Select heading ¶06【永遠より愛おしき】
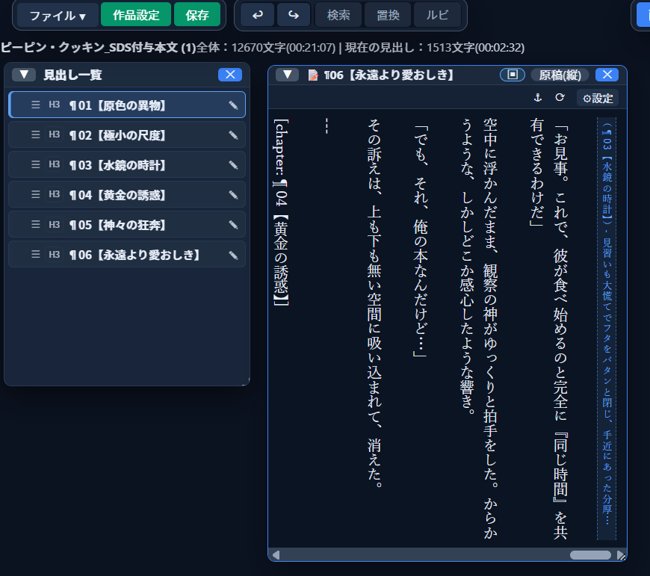Viewport: 650px width, 576px height. (127, 255)
